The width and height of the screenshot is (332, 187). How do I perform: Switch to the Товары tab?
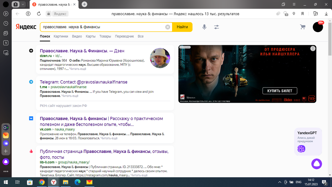tap(105, 36)
